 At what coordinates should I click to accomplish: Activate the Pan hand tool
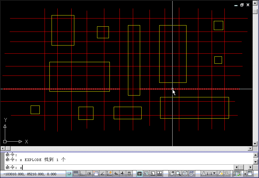click(171, 174)
